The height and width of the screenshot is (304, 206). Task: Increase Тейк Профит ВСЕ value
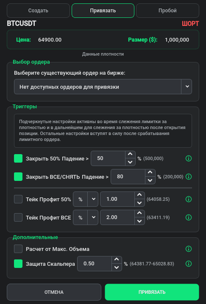point(139,214)
